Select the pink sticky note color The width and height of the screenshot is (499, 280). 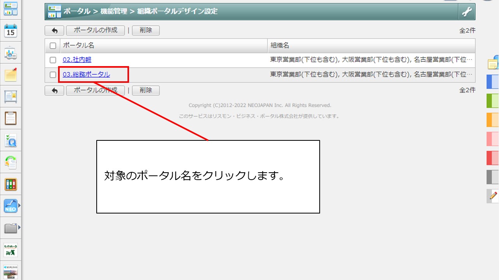(493, 139)
